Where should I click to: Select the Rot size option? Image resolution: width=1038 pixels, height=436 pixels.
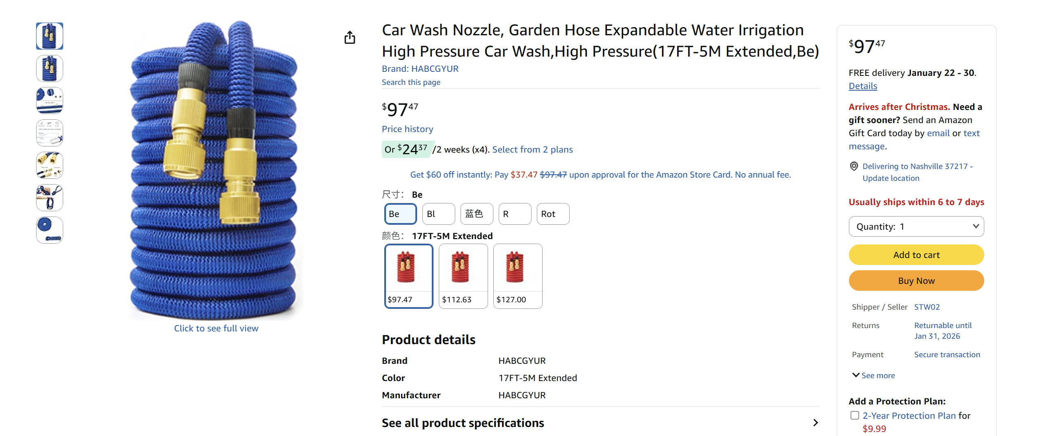552,214
